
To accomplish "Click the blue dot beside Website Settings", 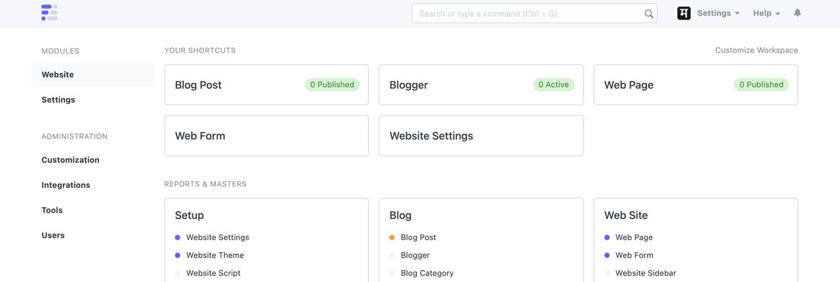I will tap(177, 238).
